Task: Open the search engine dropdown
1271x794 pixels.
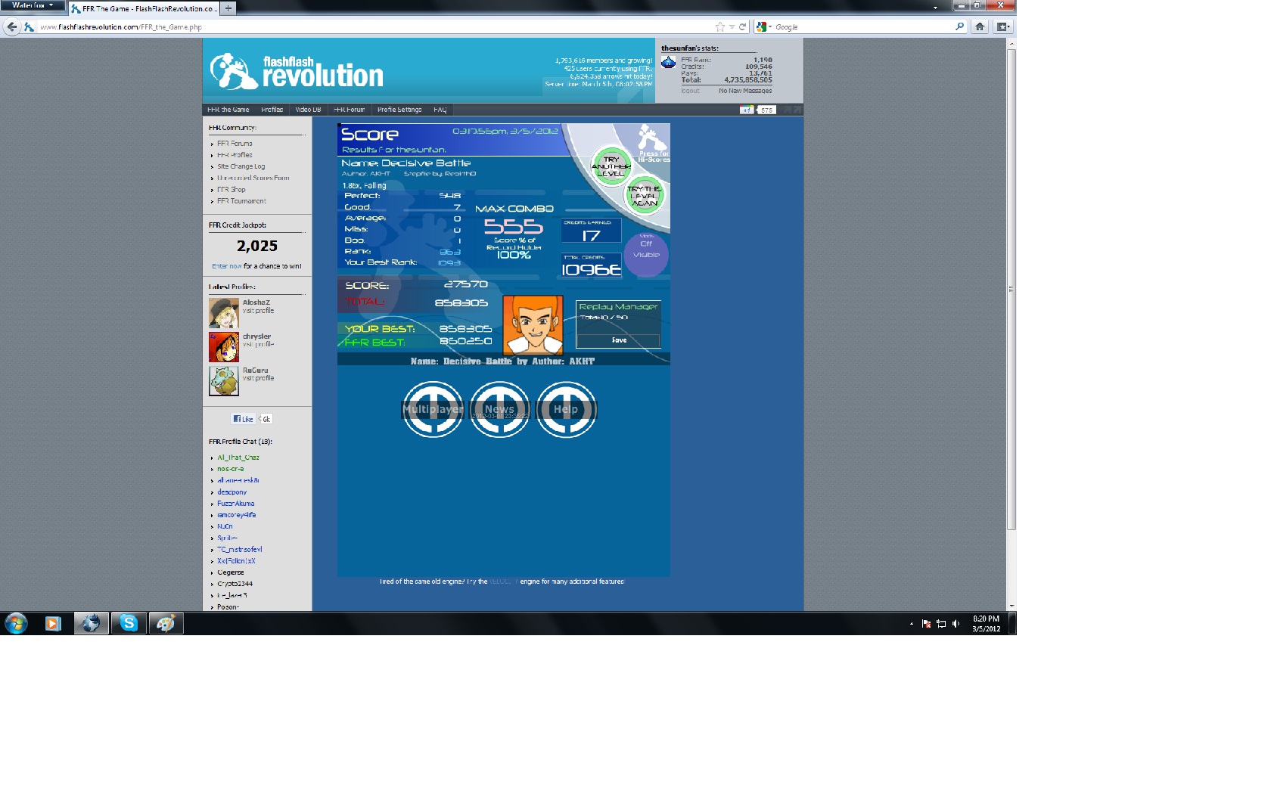Action: click(x=763, y=26)
